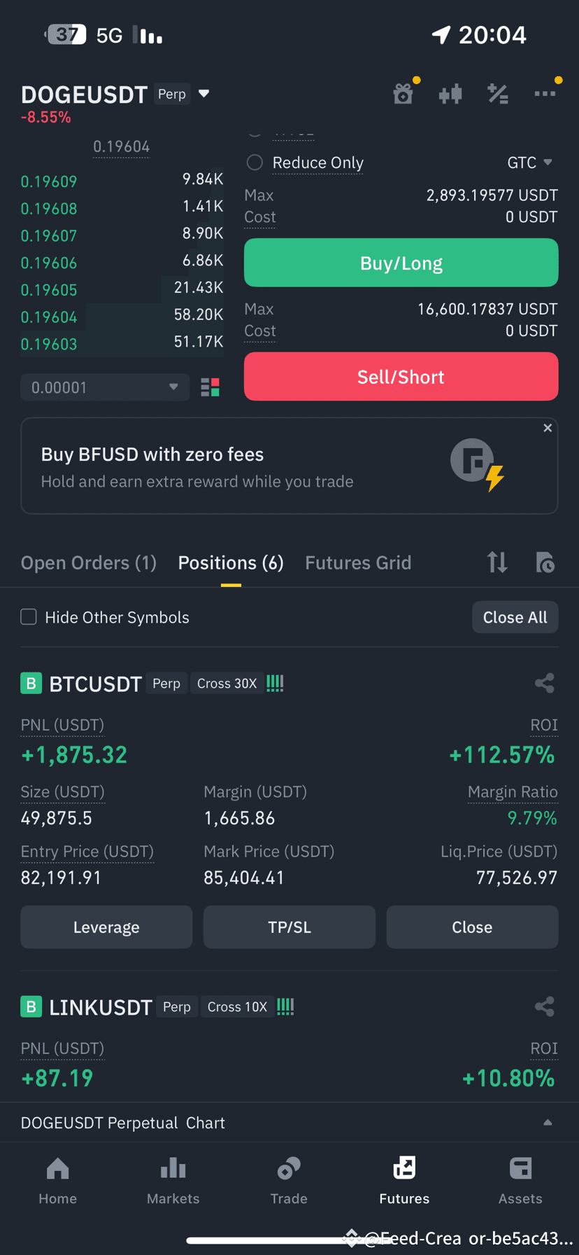
Task: Open the DOGEUSDT pair selector dropdown
Action: [204, 93]
